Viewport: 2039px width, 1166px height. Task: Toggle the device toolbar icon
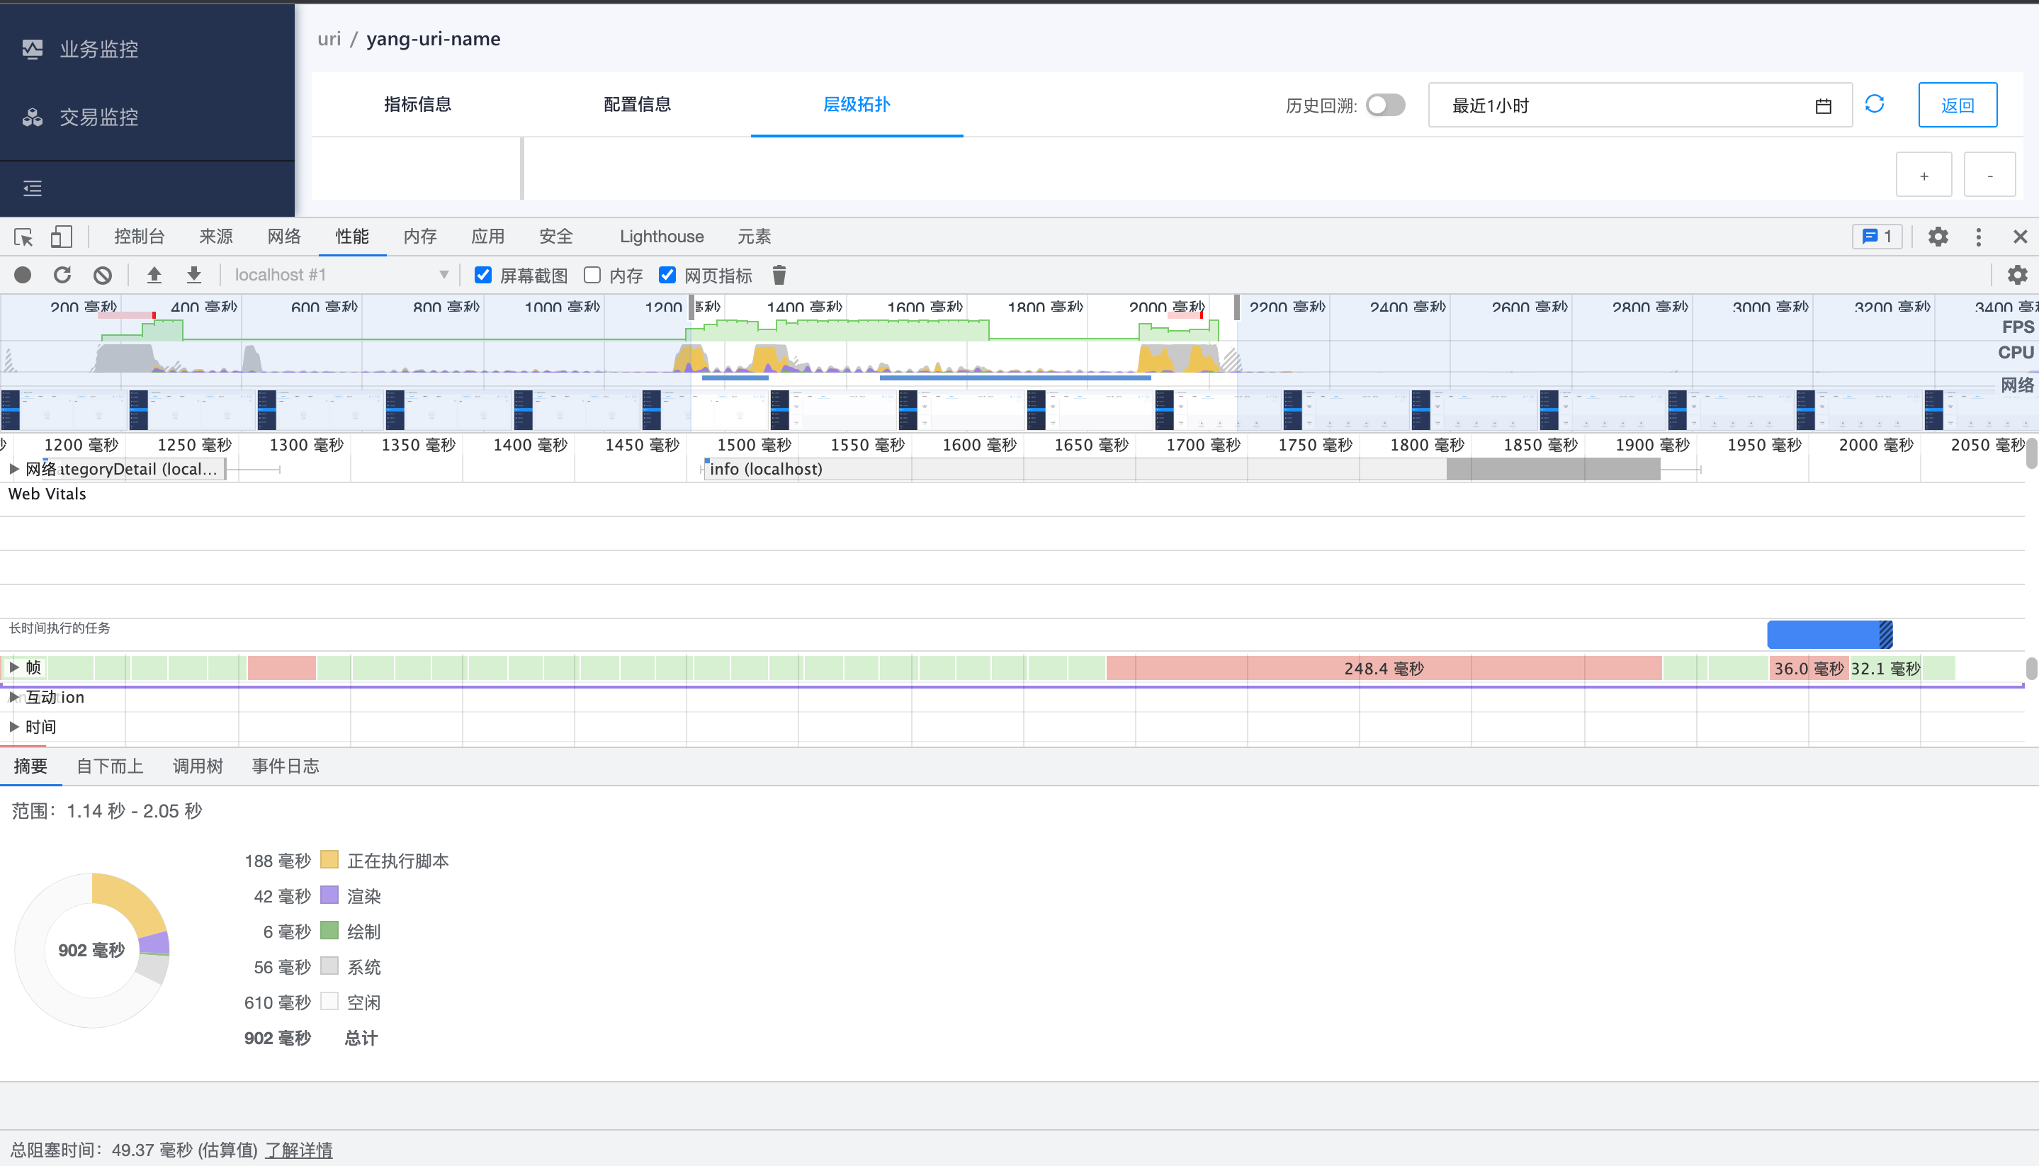(x=61, y=237)
